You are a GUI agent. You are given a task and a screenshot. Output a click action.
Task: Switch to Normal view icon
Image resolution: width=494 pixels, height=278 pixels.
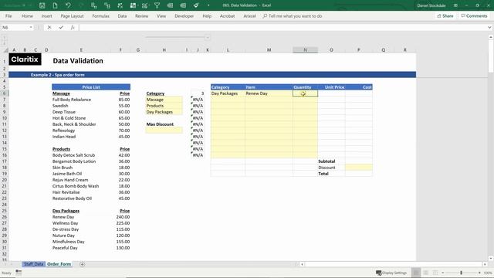[416, 273]
